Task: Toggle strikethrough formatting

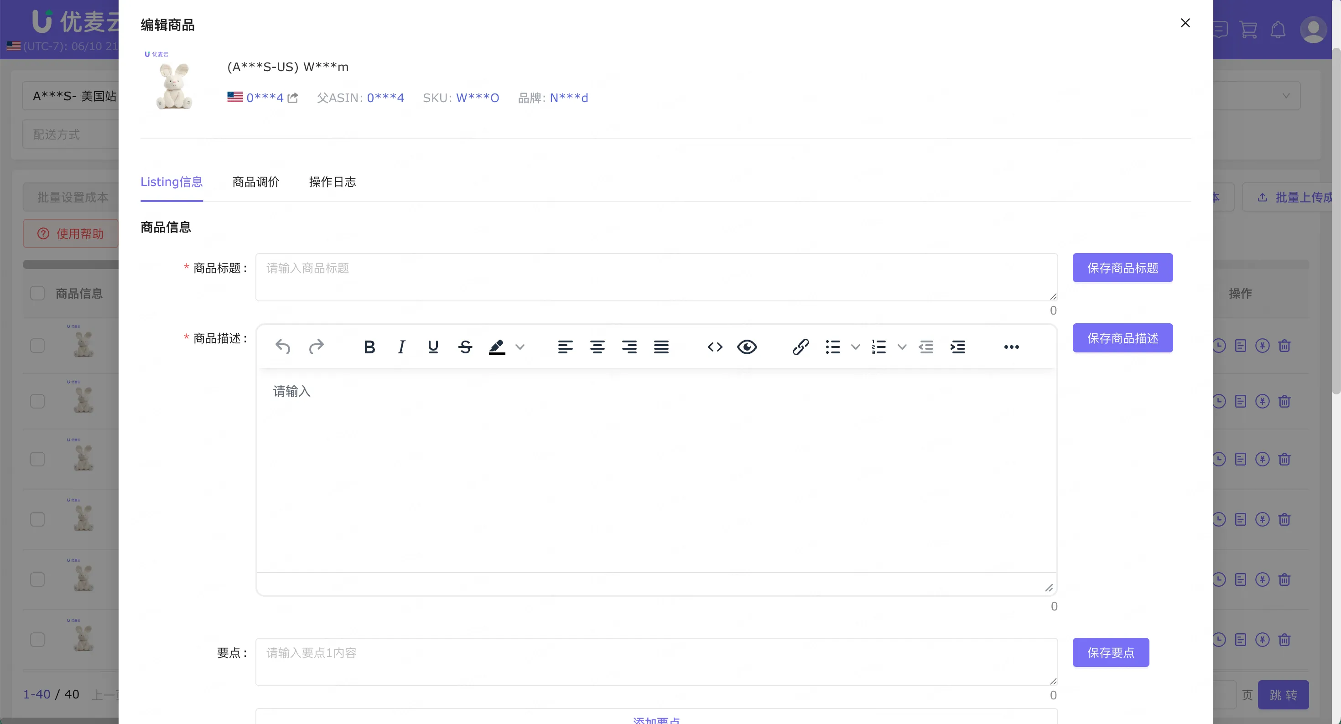Action: (465, 346)
